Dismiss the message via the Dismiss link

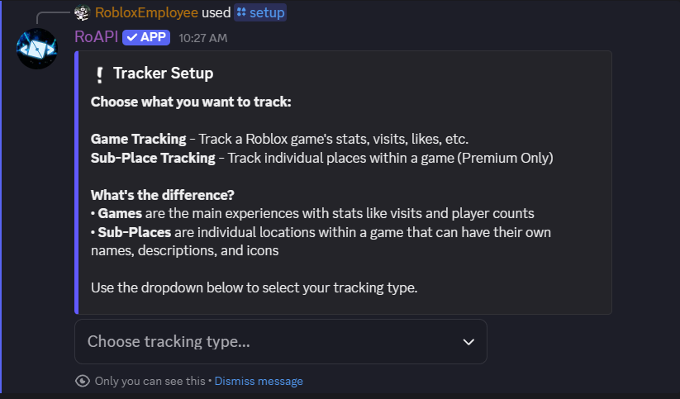point(259,381)
